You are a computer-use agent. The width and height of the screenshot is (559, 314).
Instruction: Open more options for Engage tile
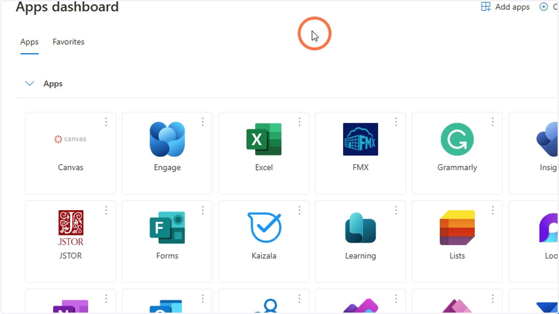tap(203, 122)
